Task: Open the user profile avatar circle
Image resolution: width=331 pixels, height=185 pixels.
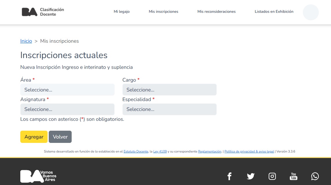Action: [x=310, y=12]
